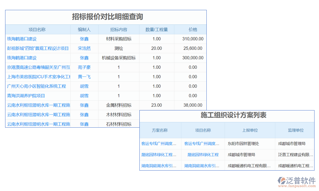Click the 编制人 column header
The image size is (319, 191).
[84, 30]
